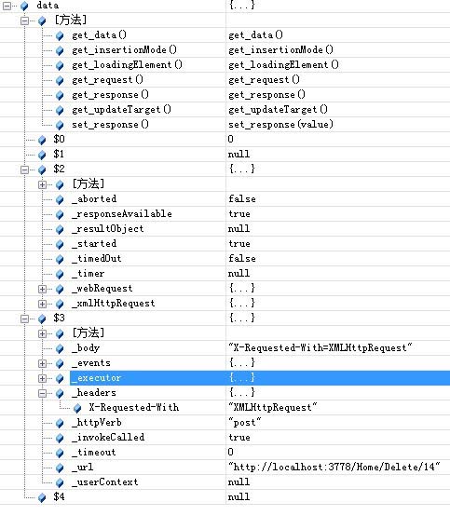Select the _responseAvailable property name
Viewport: 450px width, 529px height.
pyautogui.click(x=122, y=214)
